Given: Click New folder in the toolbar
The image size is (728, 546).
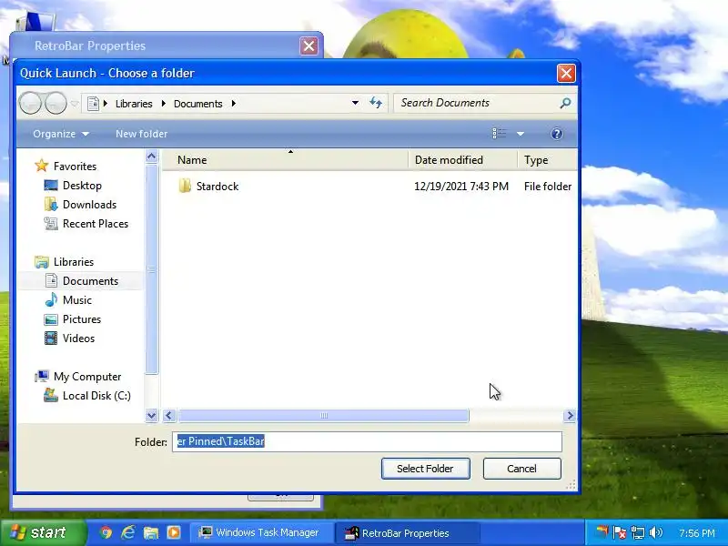Looking at the screenshot, I should pos(141,134).
